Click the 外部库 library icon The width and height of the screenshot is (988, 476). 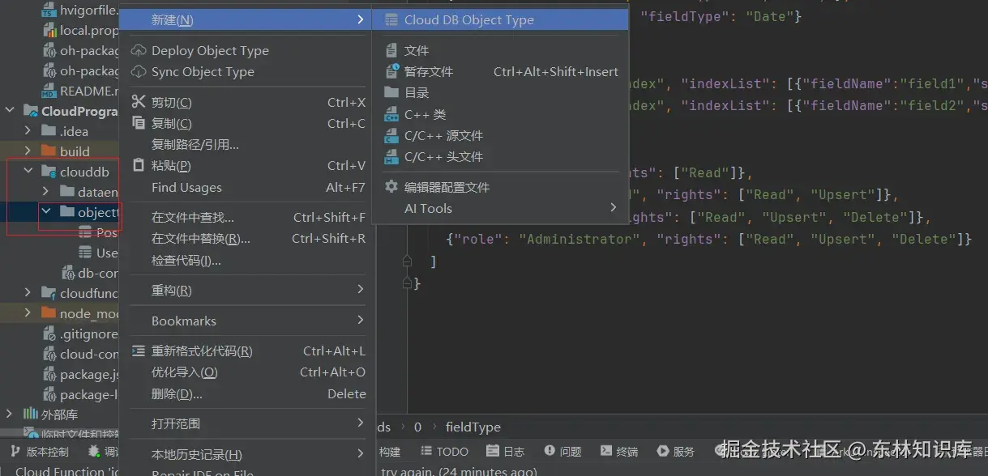point(31,414)
